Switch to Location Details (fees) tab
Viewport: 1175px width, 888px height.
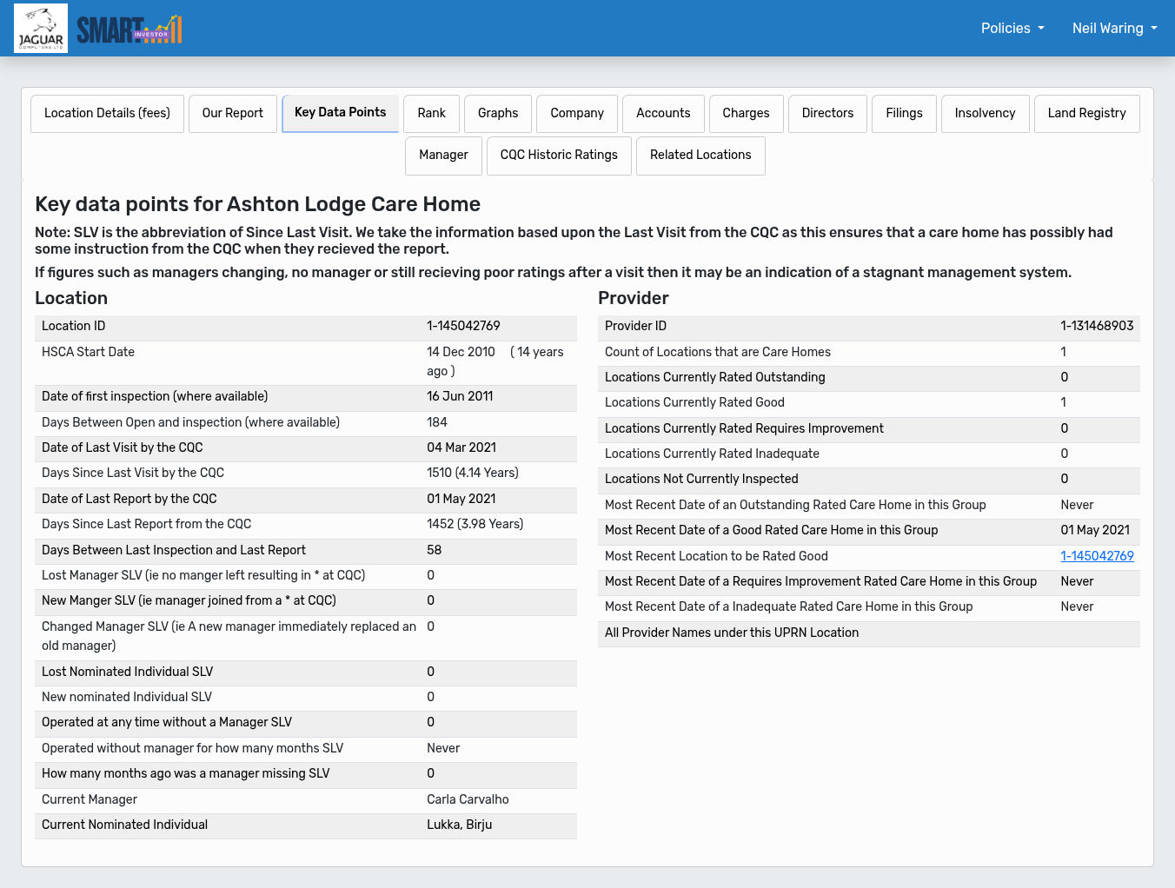107,114
